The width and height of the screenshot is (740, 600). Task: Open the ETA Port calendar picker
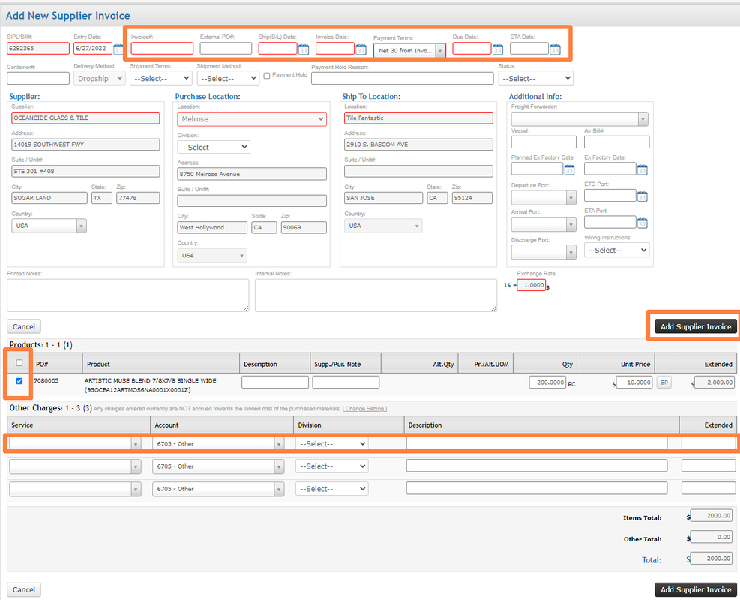[x=643, y=223]
